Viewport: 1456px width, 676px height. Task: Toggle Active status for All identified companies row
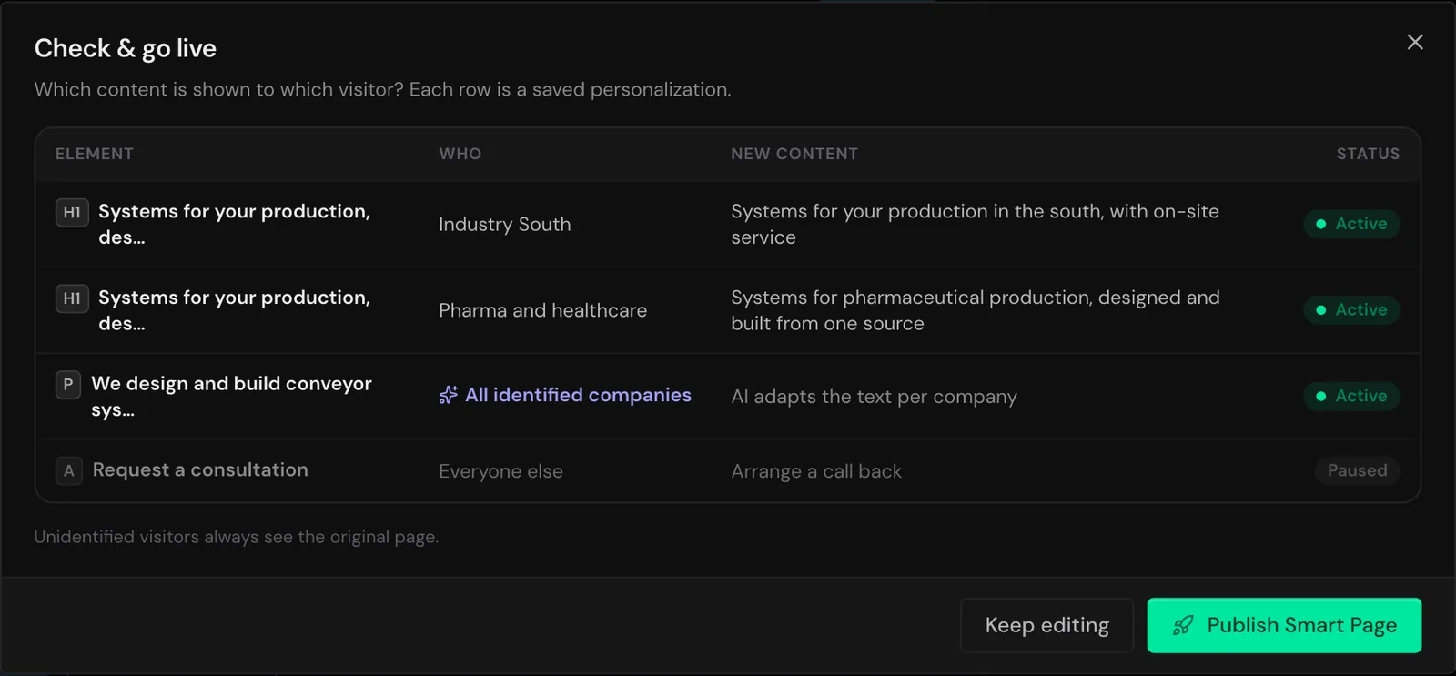[x=1351, y=396]
